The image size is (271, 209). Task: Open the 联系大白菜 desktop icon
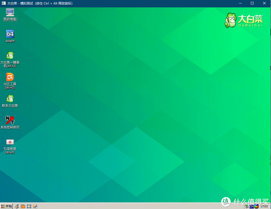coord(10,101)
